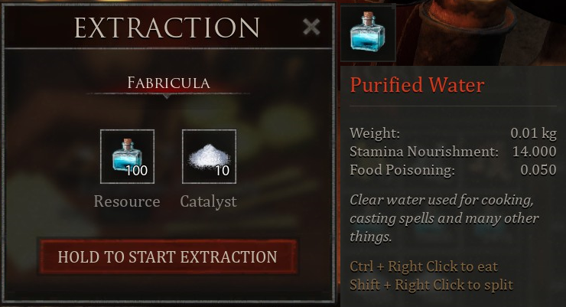Click the Extraction window title
The height and width of the screenshot is (307, 566).
pos(167,28)
